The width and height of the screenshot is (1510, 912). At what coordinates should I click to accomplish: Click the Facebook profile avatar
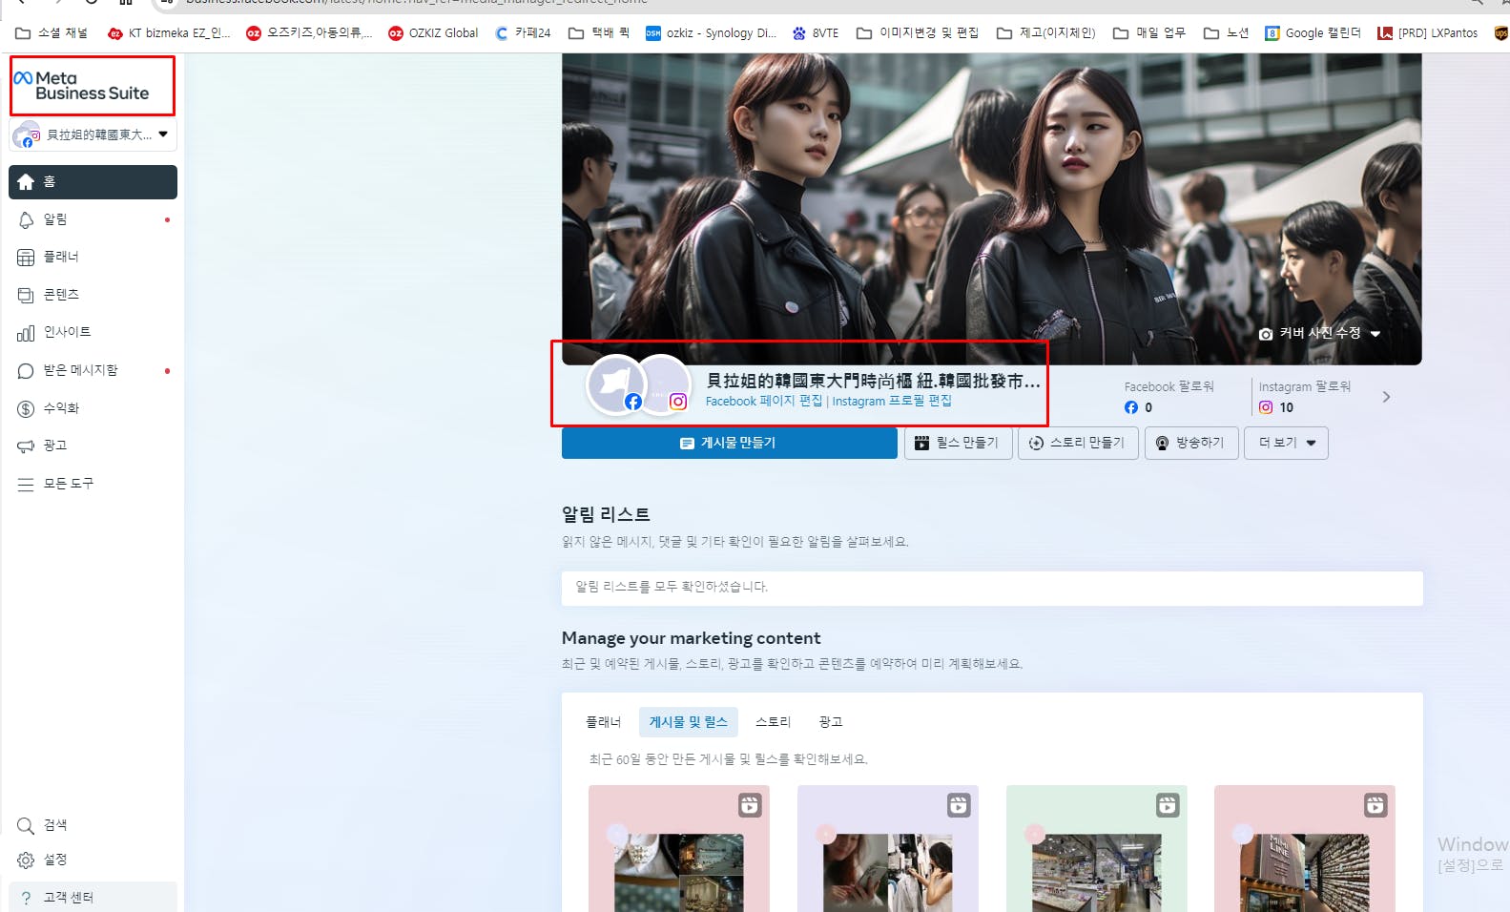click(x=615, y=384)
